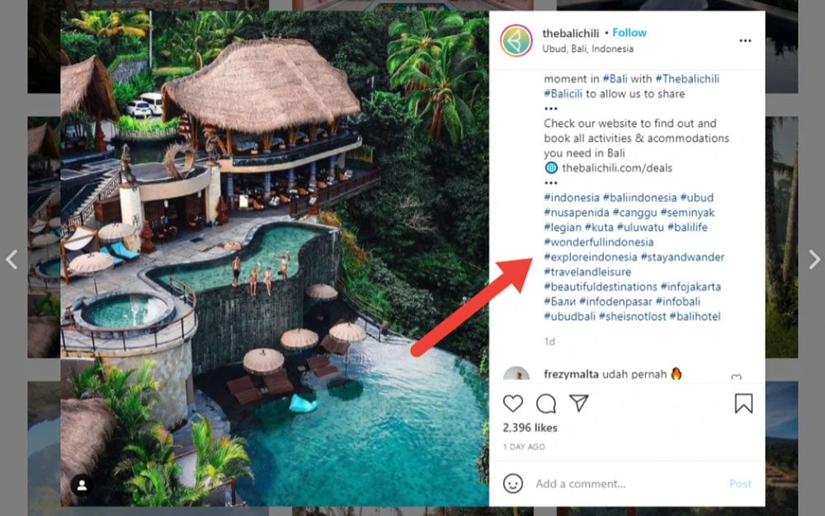Click the Add a comment field

(594, 484)
